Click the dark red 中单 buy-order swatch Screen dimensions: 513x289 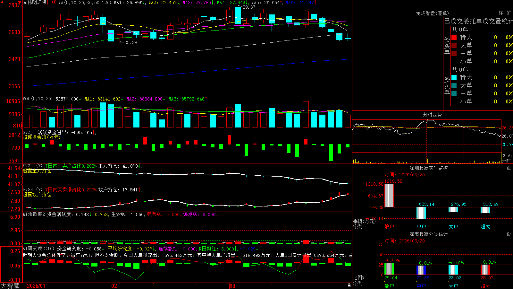[x=454, y=53]
